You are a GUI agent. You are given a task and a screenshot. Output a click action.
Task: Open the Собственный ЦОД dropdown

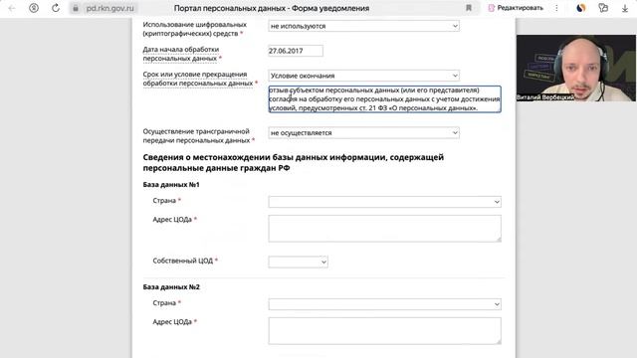298,262
